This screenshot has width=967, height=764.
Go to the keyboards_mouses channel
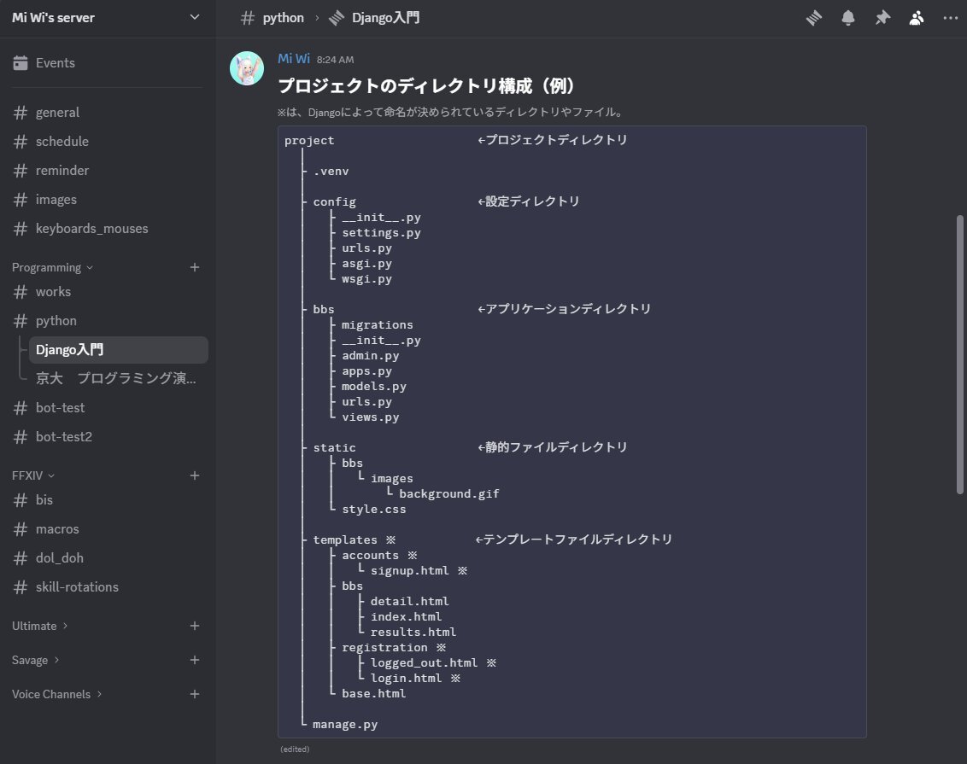click(x=107, y=229)
